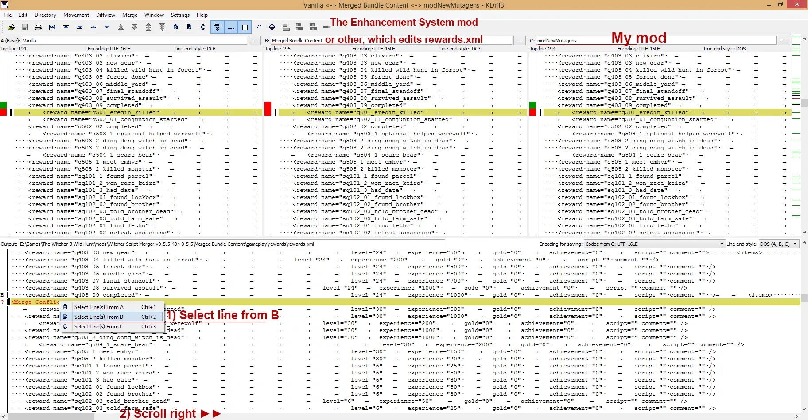Viewport: 808px width, 420px height.
Task: Choose Select Line(s) From C in context menu
Action: click(x=112, y=326)
